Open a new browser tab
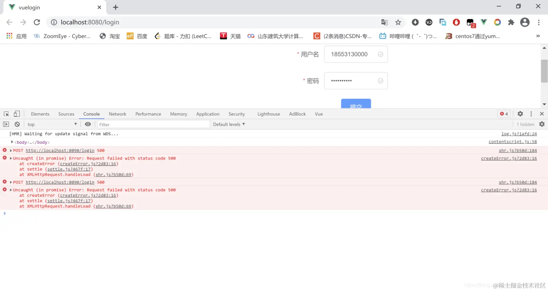Screen dimensions: 548x291 (116, 7)
